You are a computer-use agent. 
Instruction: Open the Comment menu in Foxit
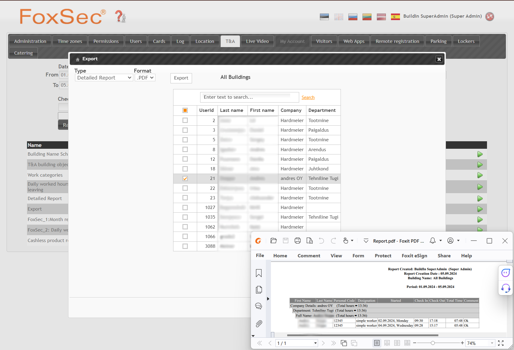click(x=309, y=256)
